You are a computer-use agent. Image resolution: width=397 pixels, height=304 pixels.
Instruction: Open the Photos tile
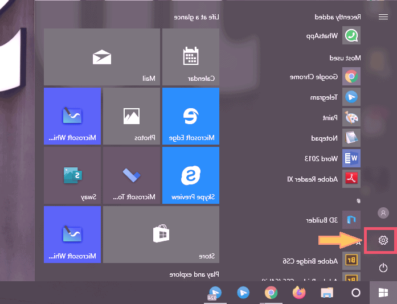(132, 116)
